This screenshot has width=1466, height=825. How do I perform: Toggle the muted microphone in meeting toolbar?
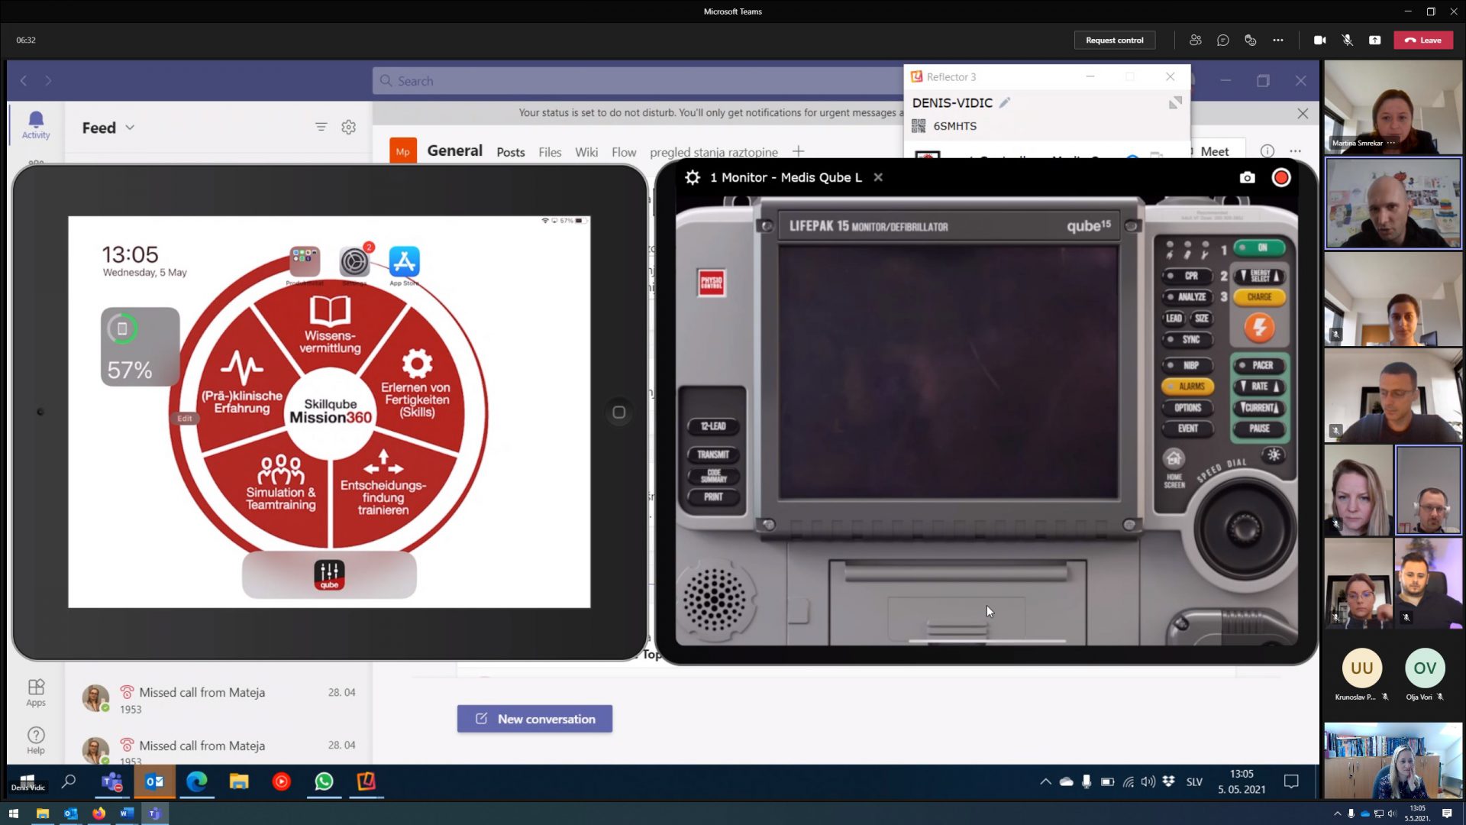[1347, 40]
